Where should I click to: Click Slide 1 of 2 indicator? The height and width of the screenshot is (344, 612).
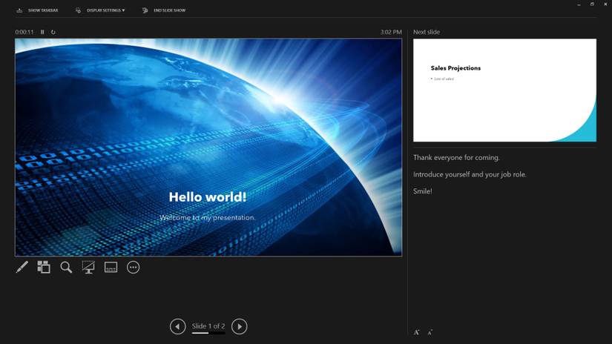(x=208, y=326)
